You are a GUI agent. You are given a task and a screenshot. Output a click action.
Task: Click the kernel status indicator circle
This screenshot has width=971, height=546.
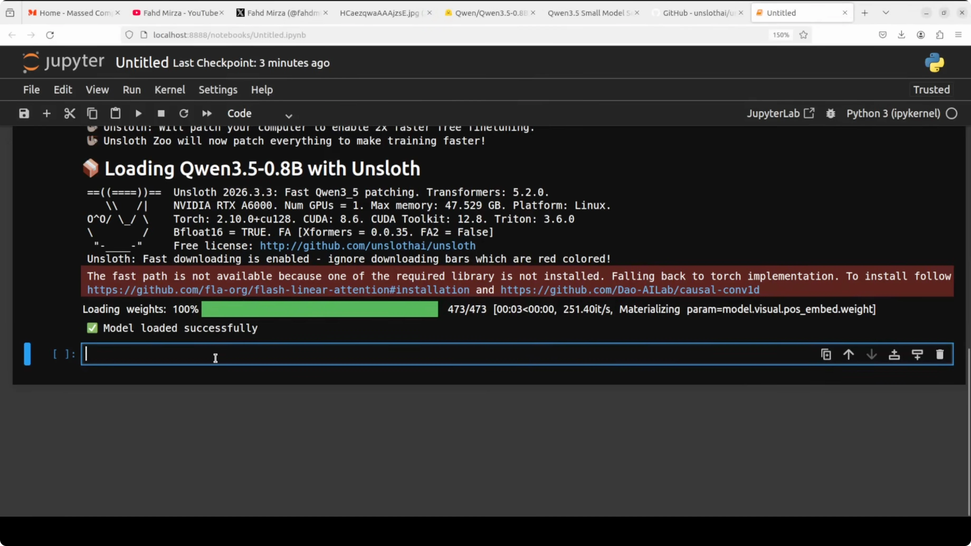(952, 113)
